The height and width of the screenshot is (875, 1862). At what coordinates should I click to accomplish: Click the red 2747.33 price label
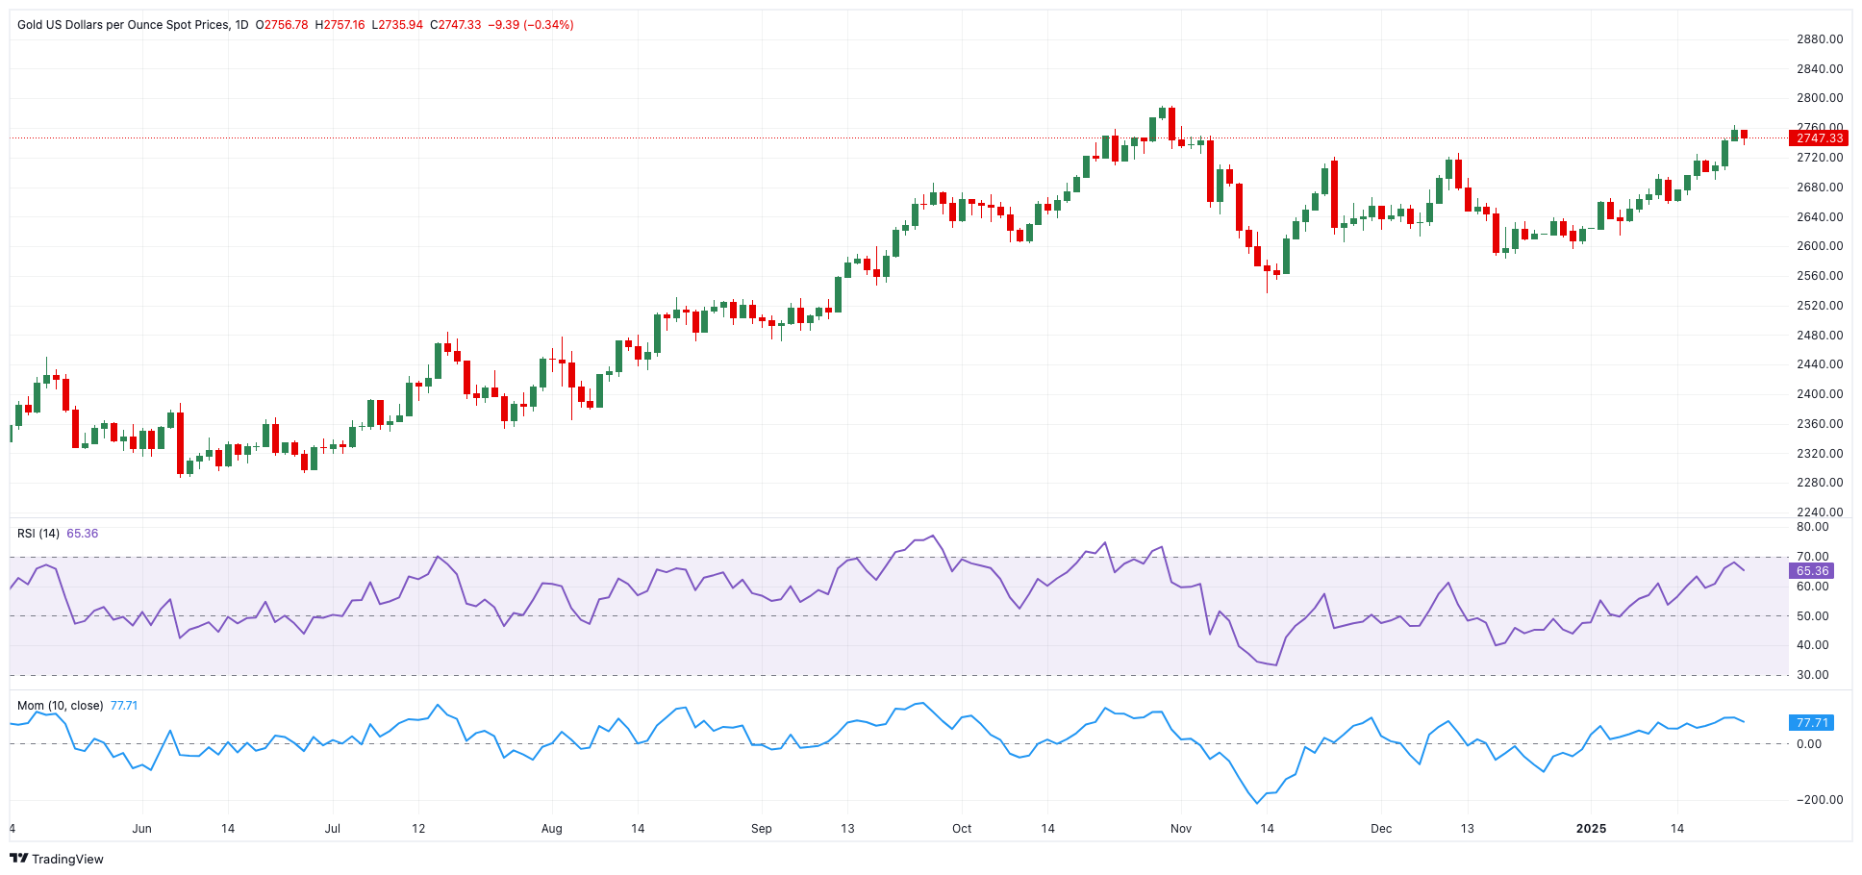click(x=1819, y=138)
